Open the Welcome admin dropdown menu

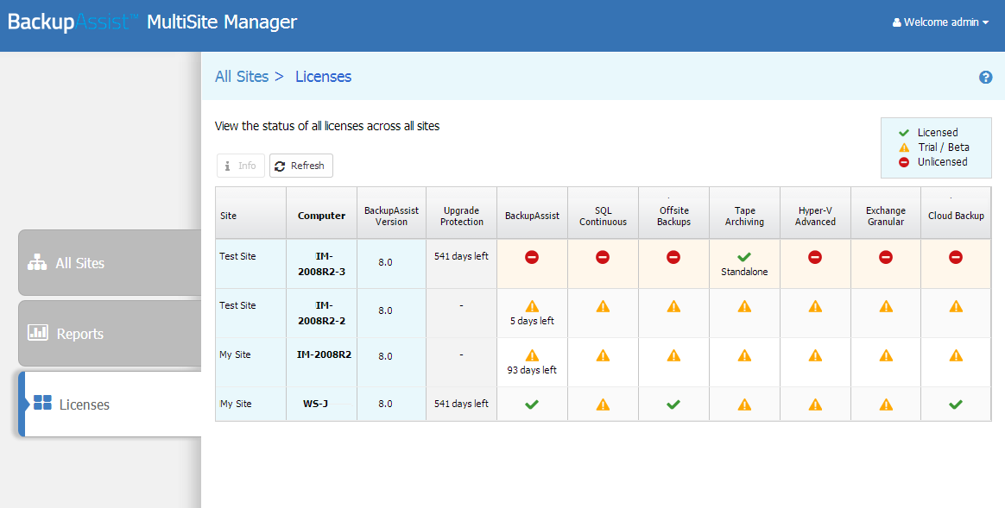(x=940, y=22)
